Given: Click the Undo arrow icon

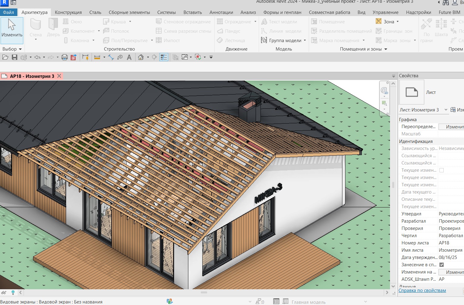Looking at the screenshot, I should click(x=37, y=57).
